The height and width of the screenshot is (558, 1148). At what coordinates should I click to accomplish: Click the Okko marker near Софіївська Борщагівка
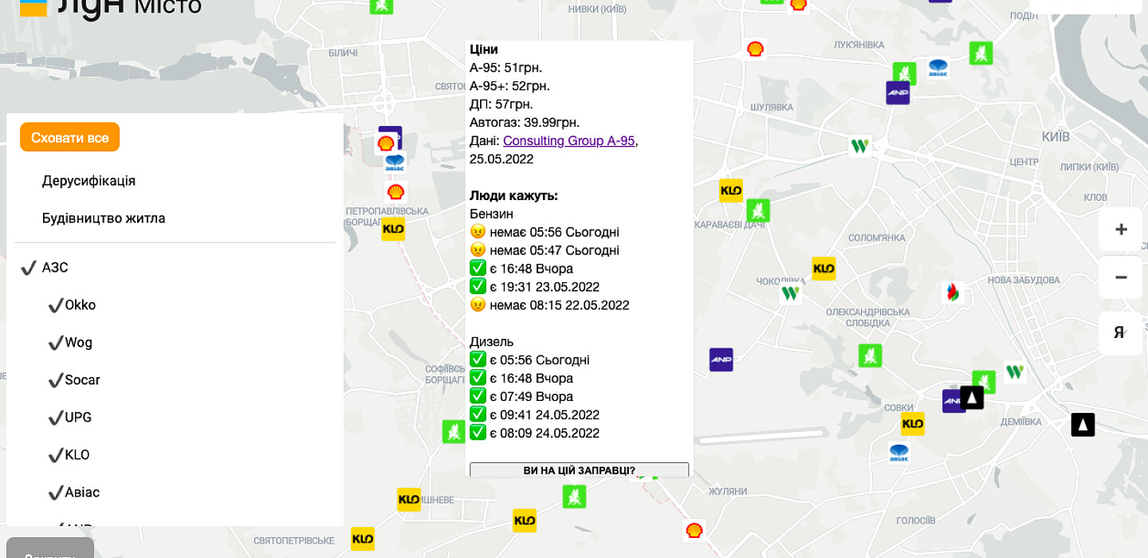(454, 432)
